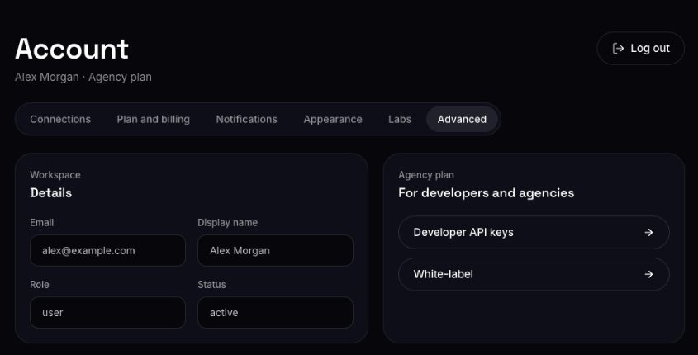Image resolution: width=698 pixels, height=355 pixels.
Task: Click 'For developers and agencies' heading
Action: tap(486, 192)
